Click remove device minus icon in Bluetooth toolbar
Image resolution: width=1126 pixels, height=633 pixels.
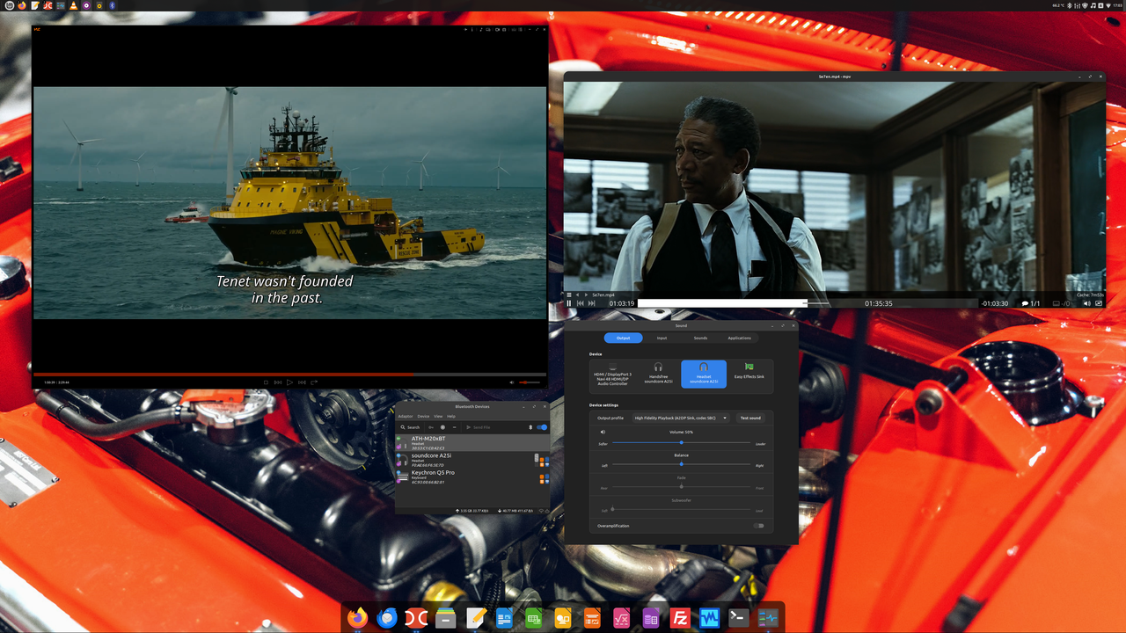(x=454, y=427)
